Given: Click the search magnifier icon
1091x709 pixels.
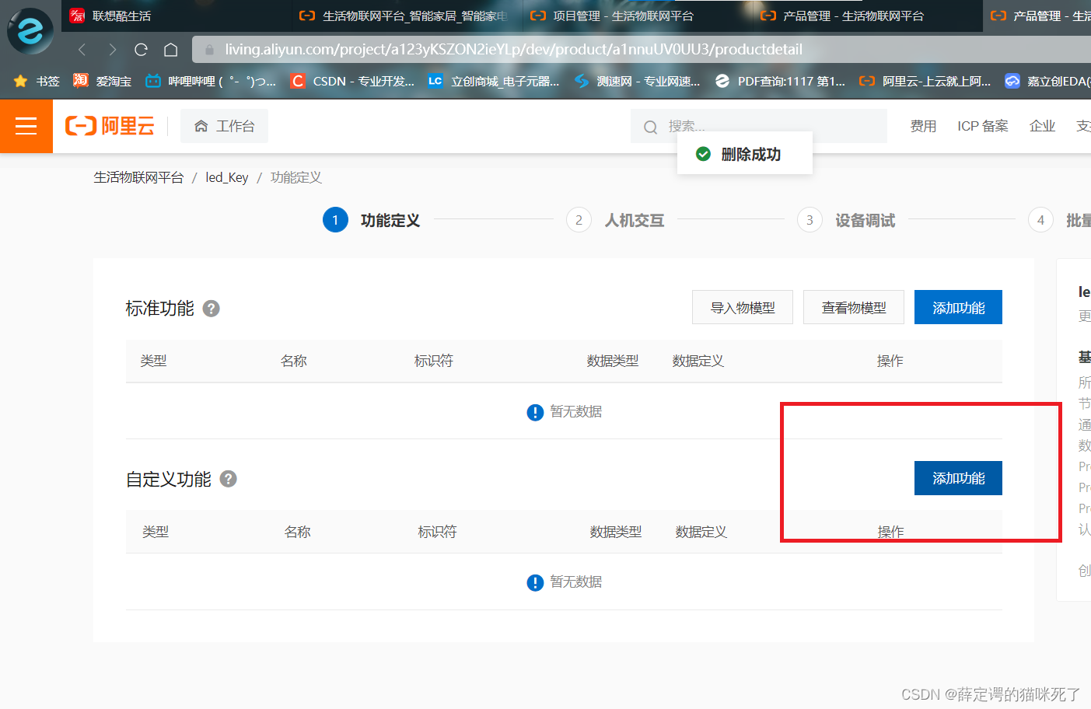Looking at the screenshot, I should [x=651, y=127].
